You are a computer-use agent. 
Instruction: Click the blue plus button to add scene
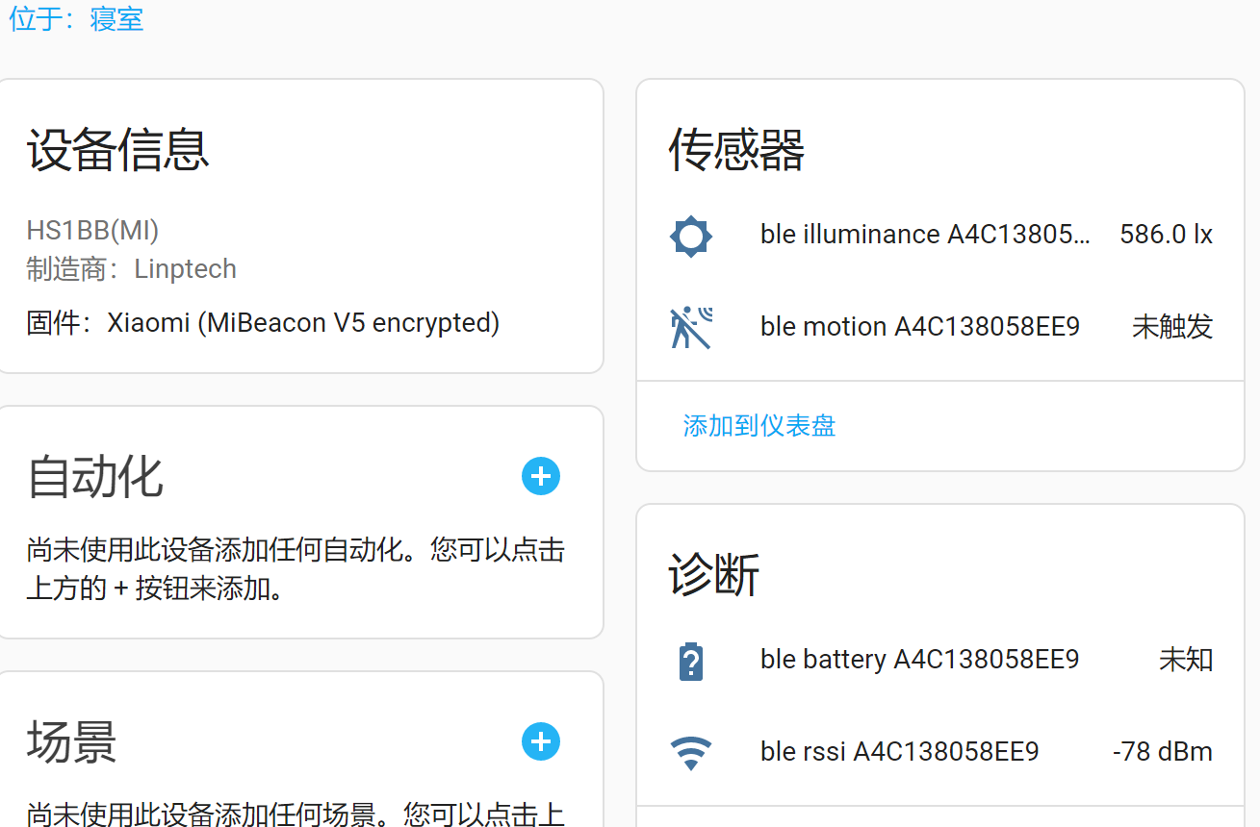click(540, 741)
